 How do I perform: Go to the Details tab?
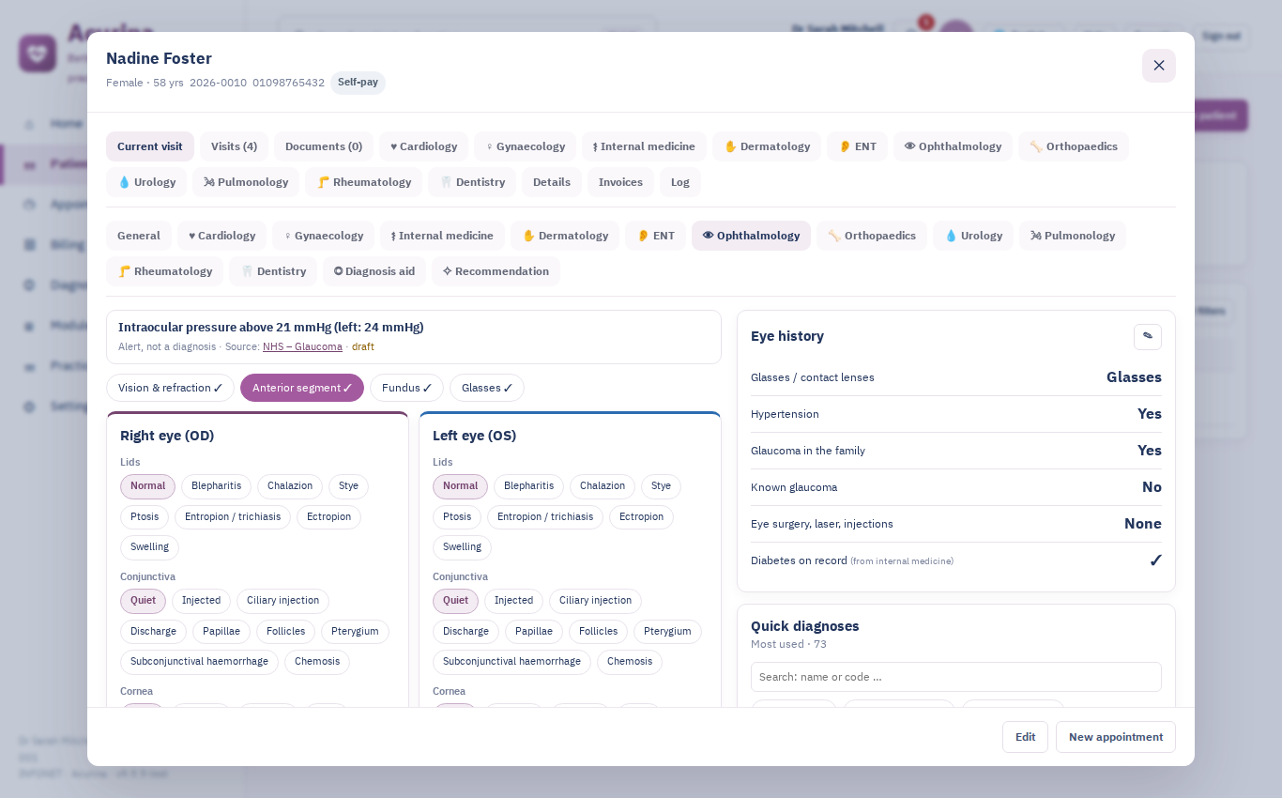pos(552,182)
